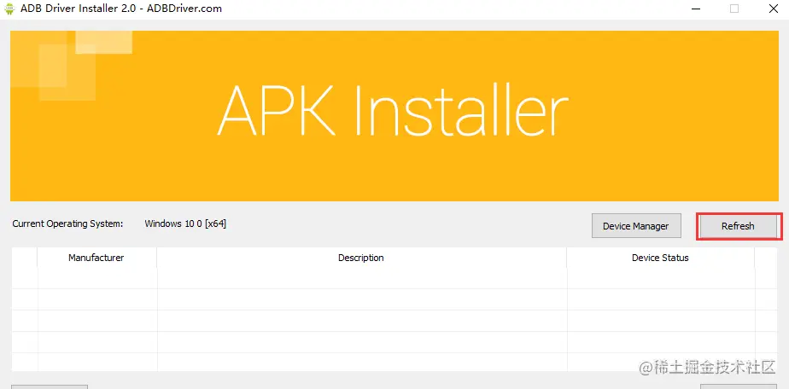This screenshot has width=789, height=389.
Task: Click the 'Windows 10 0 [x64]' text
Action: click(185, 224)
